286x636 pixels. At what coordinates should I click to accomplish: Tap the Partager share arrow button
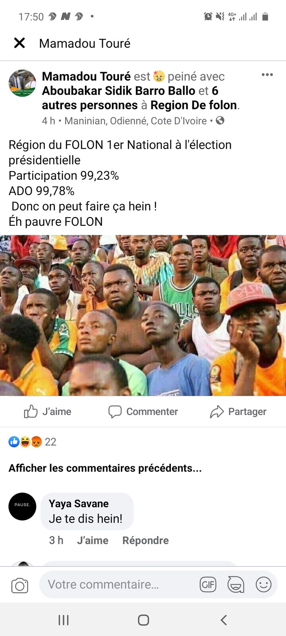[238, 411]
